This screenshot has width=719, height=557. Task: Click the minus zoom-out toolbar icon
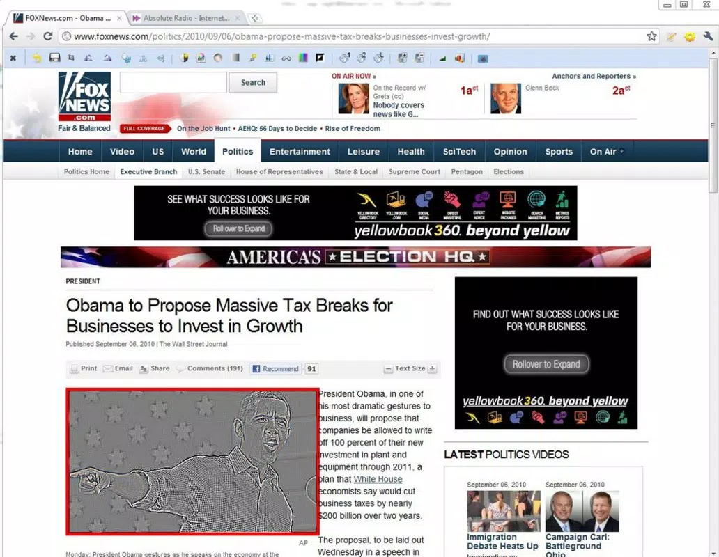click(419, 58)
